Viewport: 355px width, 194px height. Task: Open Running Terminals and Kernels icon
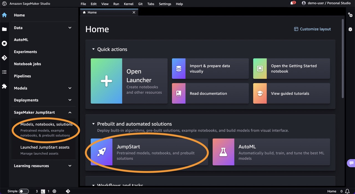click(x=4, y=43)
